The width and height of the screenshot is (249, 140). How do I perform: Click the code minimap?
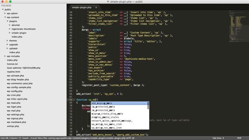[x=238, y=26]
